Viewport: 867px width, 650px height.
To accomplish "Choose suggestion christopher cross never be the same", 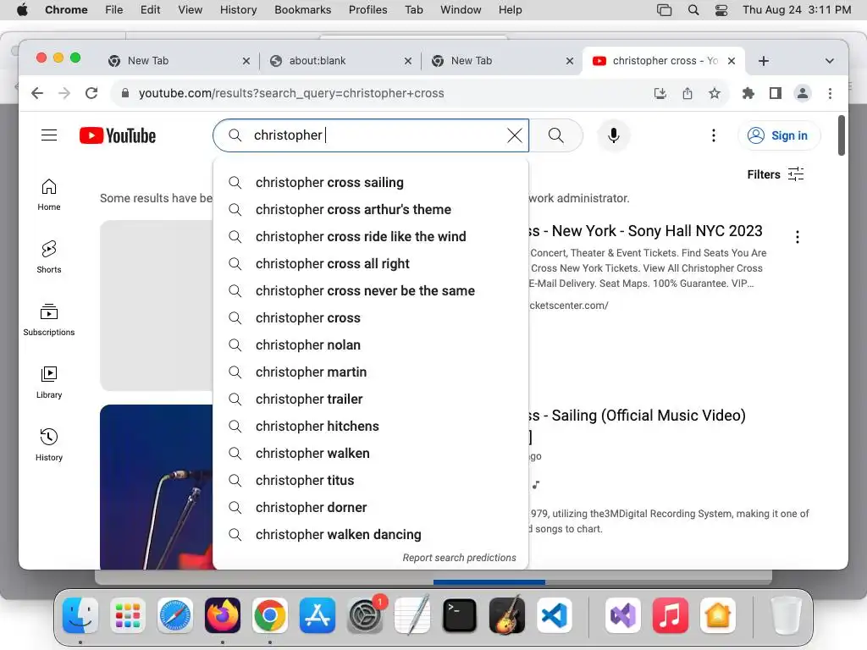I will [371, 291].
